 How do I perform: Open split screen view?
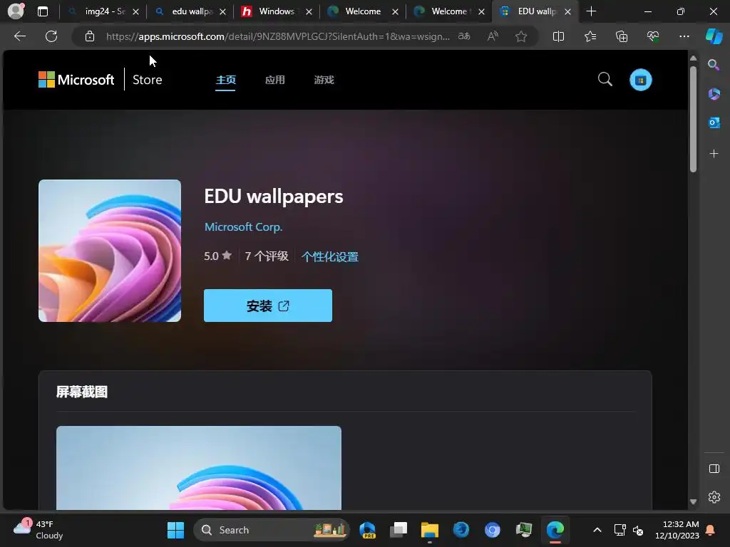tap(558, 36)
